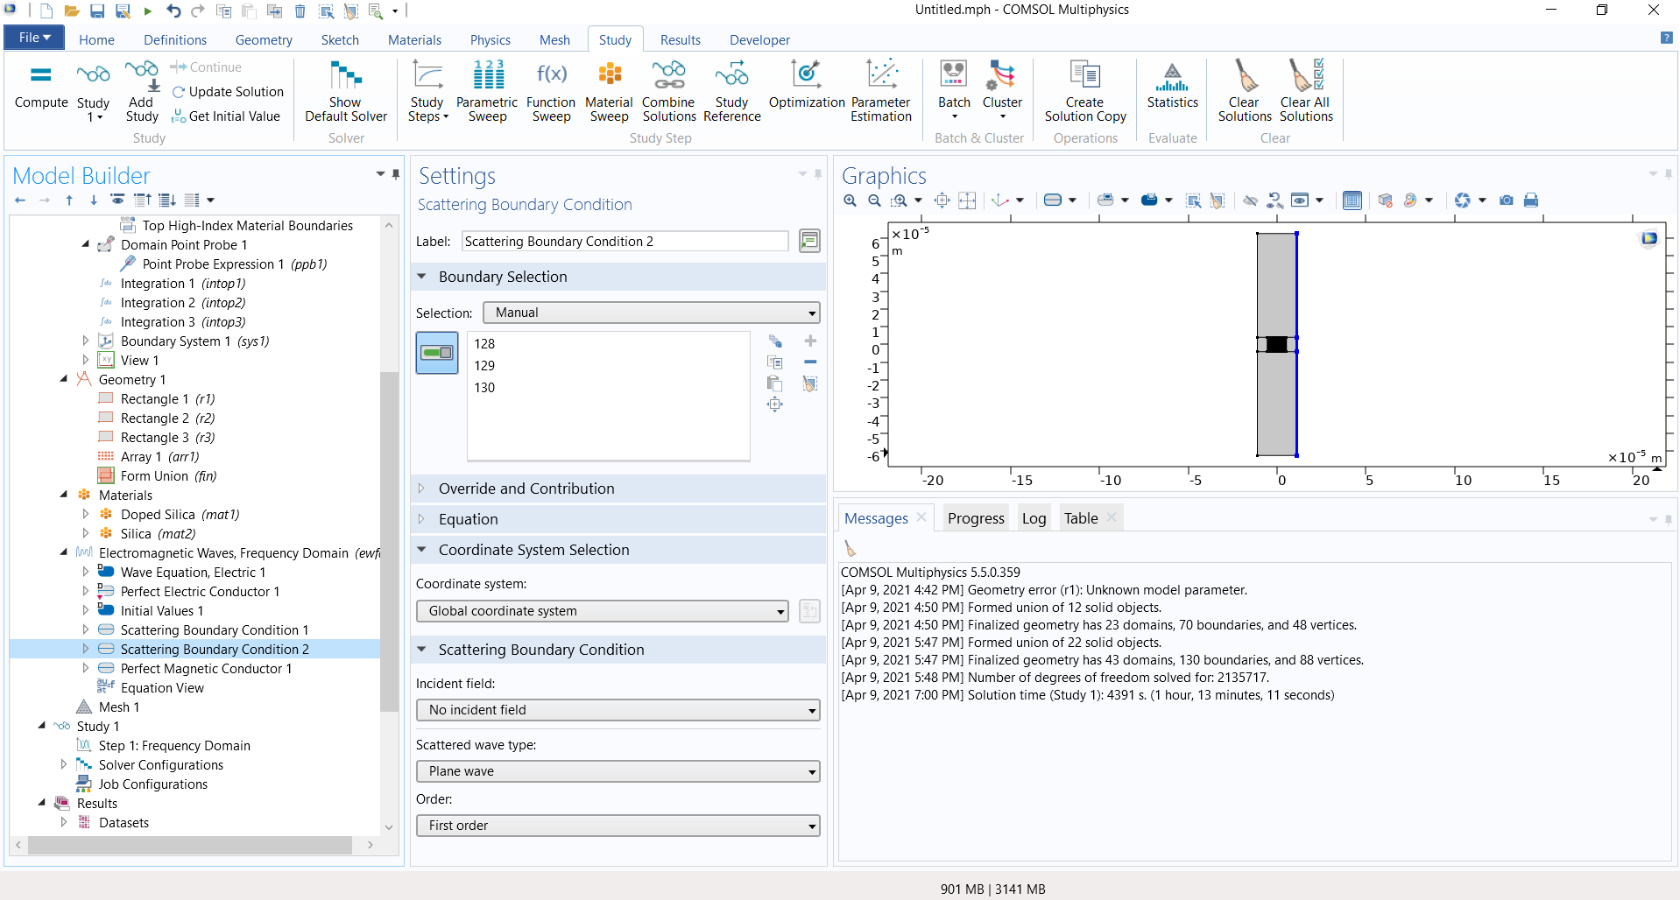Click Open folder icon in quick access toolbar

point(72,11)
